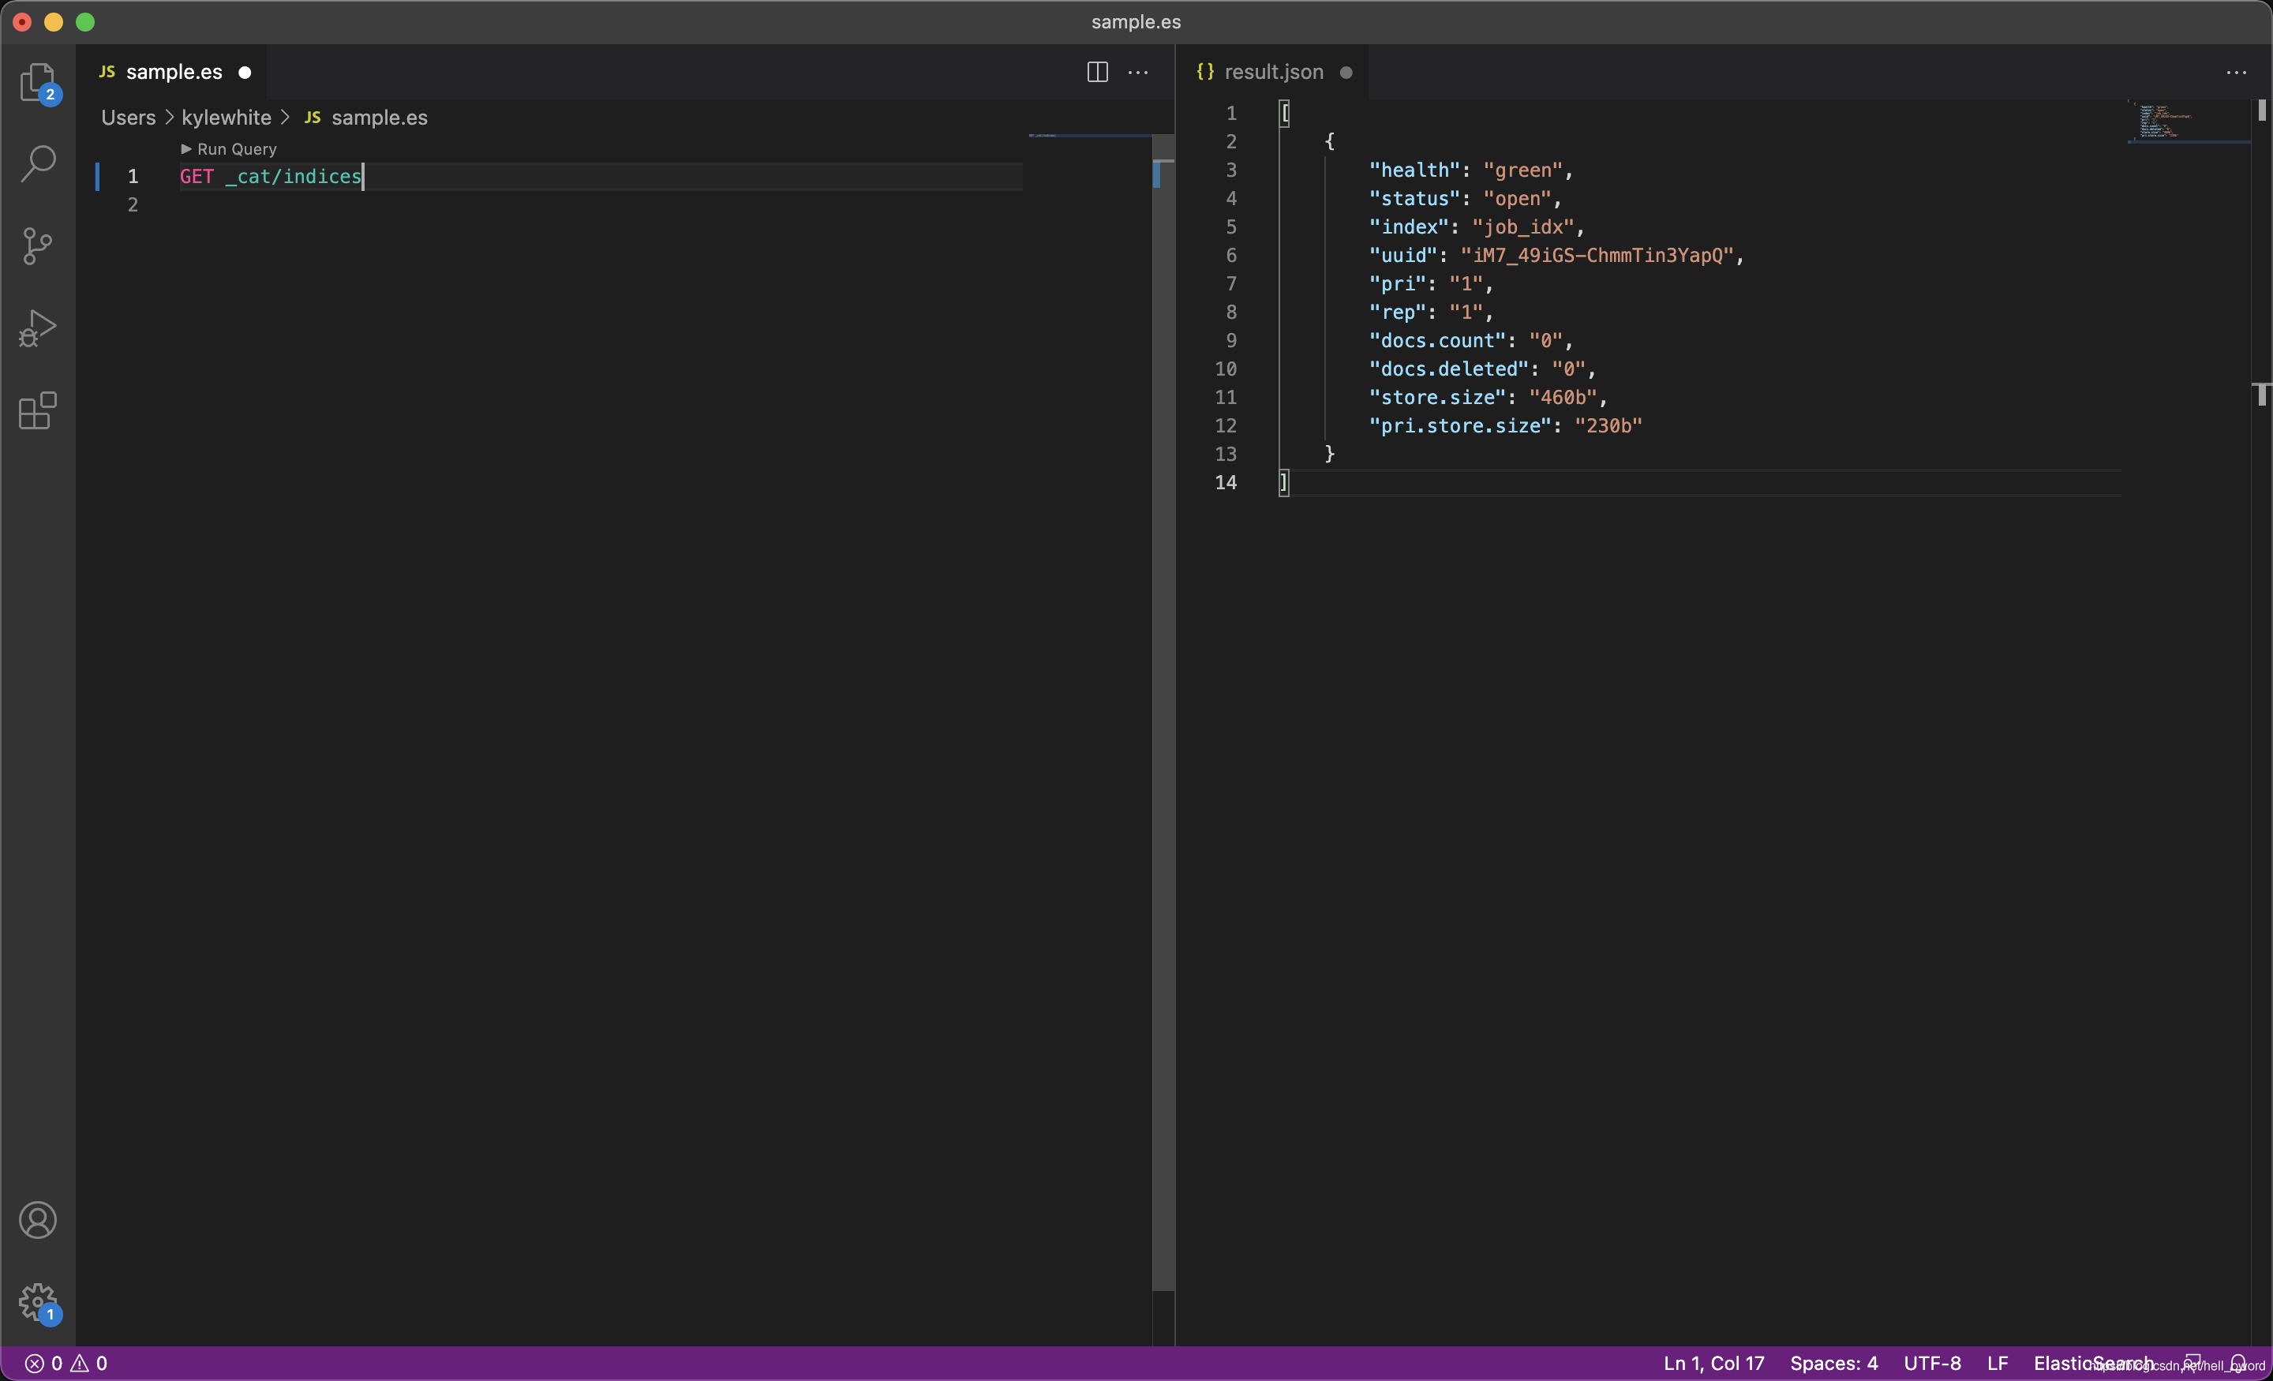Open More Actions menu in left editor
This screenshot has height=1381, width=2273.
tap(1138, 72)
